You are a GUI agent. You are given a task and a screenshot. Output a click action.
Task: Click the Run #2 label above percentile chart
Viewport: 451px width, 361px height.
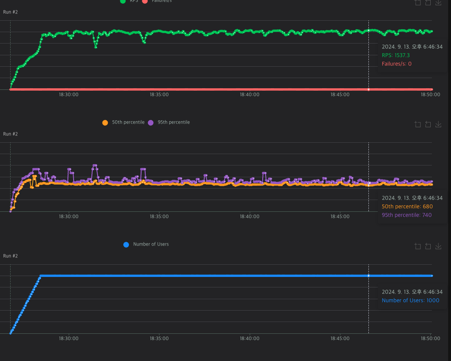click(10, 134)
